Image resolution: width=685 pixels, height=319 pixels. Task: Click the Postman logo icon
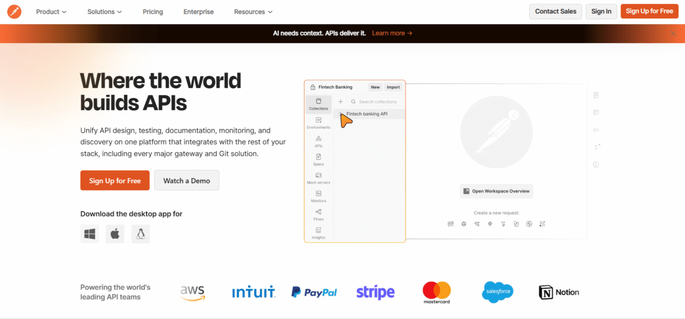pos(14,11)
